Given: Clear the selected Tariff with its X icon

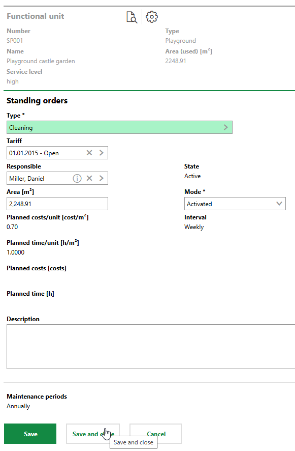Looking at the screenshot, I should (x=89, y=152).
